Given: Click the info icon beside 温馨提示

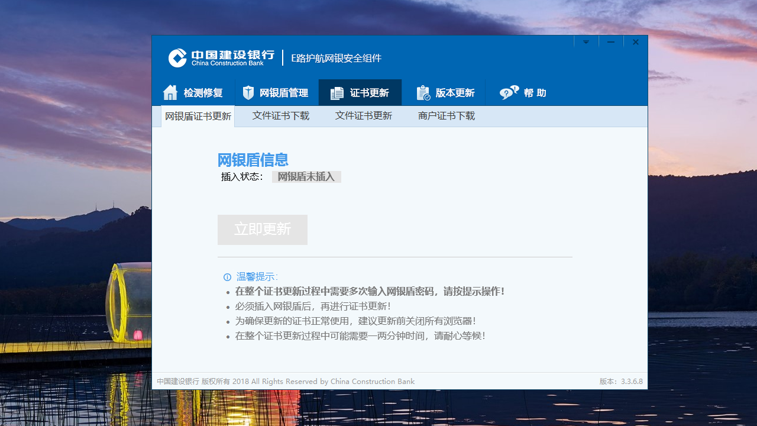Looking at the screenshot, I should [x=227, y=277].
